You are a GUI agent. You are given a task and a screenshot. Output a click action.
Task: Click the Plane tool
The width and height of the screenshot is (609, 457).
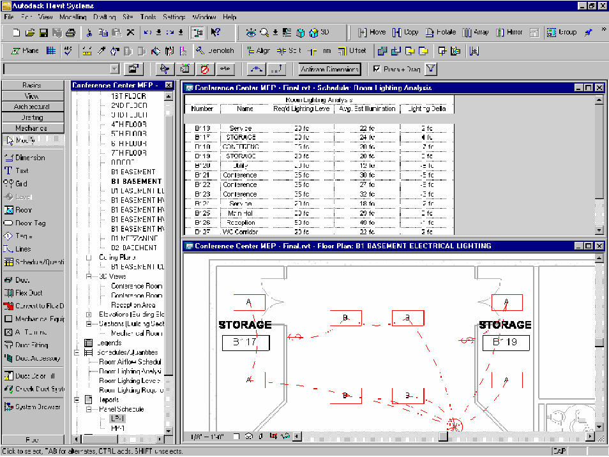click(x=25, y=51)
